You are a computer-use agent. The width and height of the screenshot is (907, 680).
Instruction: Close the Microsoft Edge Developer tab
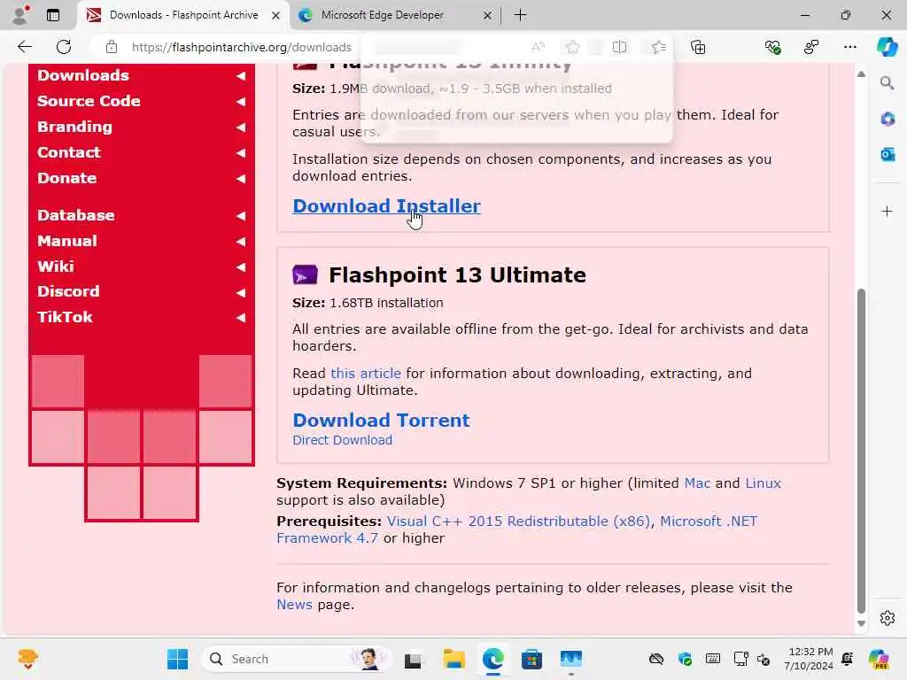(487, 16)
